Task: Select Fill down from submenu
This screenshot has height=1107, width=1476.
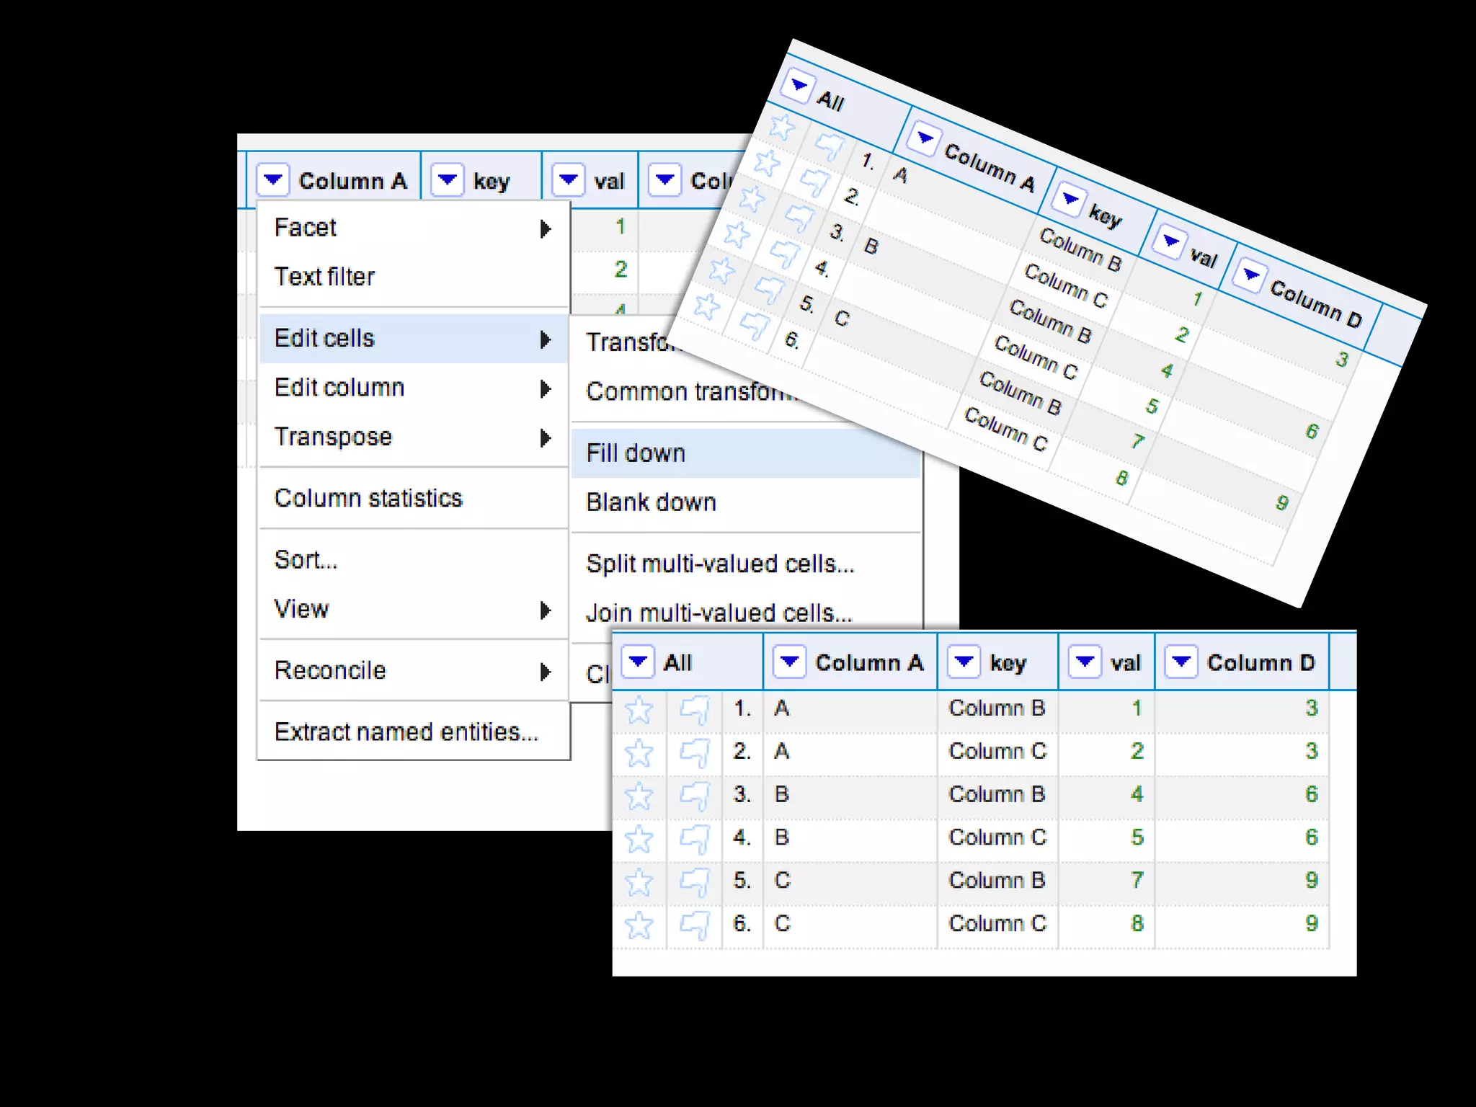Action: (636, 453)
